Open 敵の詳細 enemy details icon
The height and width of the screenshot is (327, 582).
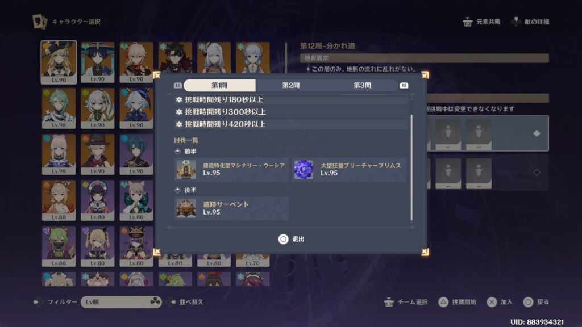click(516, 22)
